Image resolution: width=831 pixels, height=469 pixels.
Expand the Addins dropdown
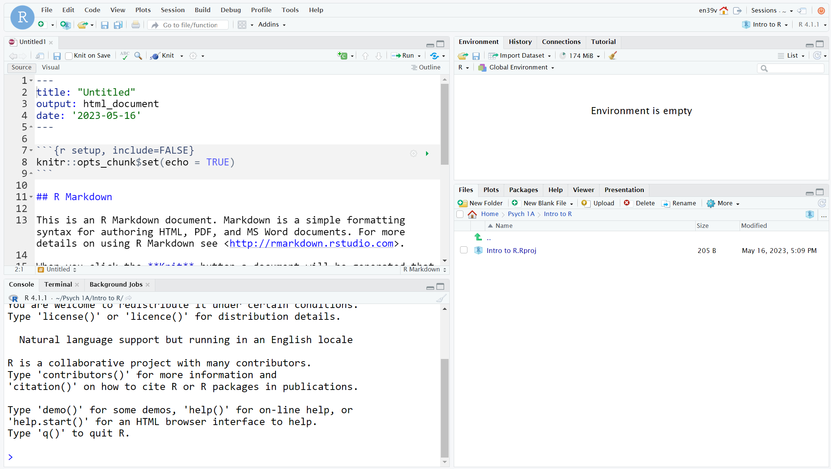[272, 24]
